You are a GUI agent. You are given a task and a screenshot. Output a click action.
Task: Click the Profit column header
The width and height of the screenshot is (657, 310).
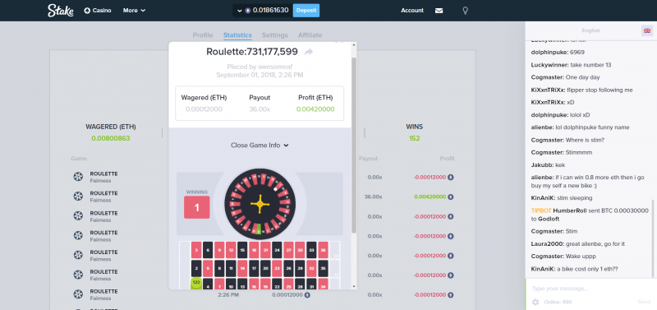coord(447,159)
